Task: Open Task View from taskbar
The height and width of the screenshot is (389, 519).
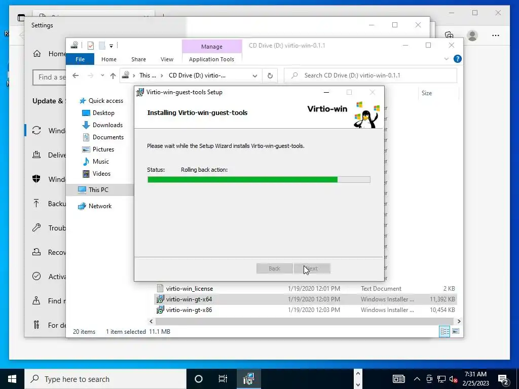Action: click(223, 379)
